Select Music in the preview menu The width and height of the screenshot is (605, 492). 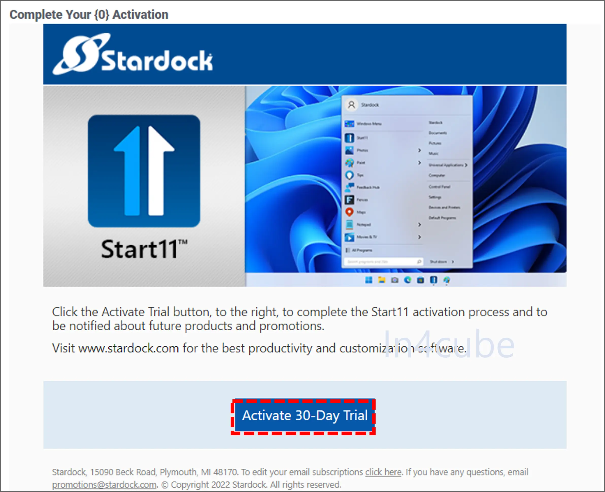pyautogui.click(x=433, y=153)
